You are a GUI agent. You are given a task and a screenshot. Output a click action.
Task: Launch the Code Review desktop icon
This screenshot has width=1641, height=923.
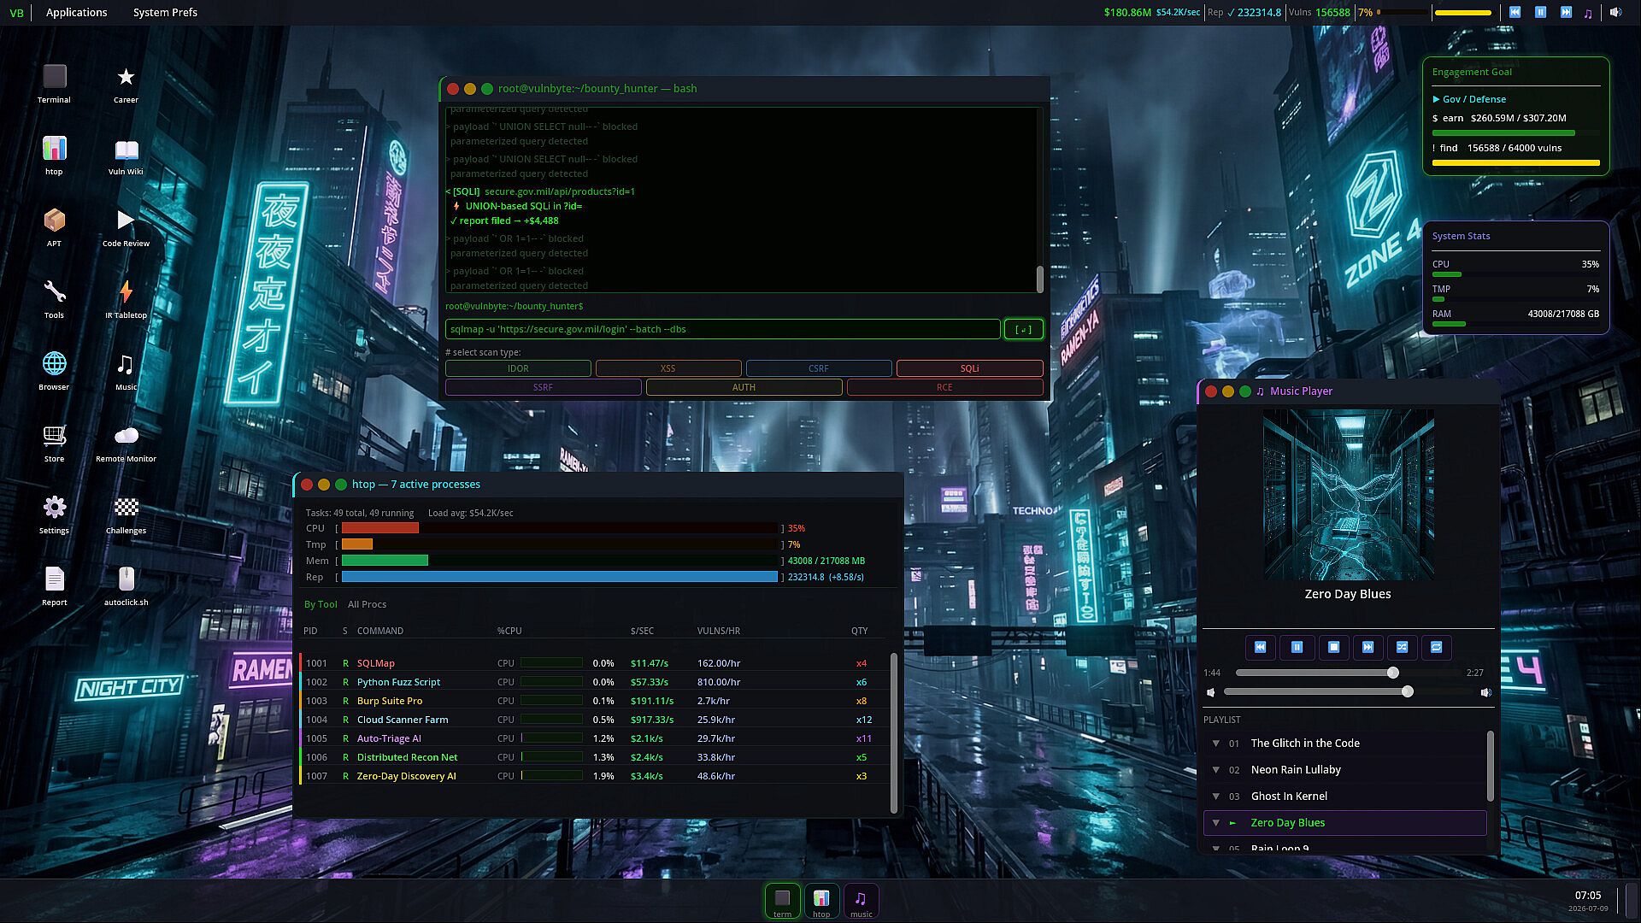click(126, 226)
